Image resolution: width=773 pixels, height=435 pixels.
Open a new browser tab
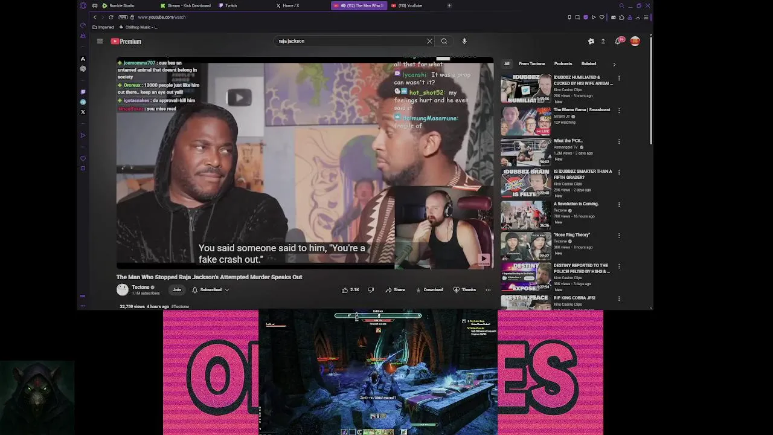pos(449,5)
